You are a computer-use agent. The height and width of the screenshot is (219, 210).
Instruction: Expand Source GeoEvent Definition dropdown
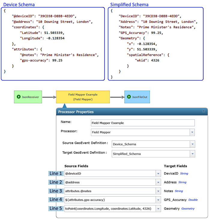[x=192, y=144]
